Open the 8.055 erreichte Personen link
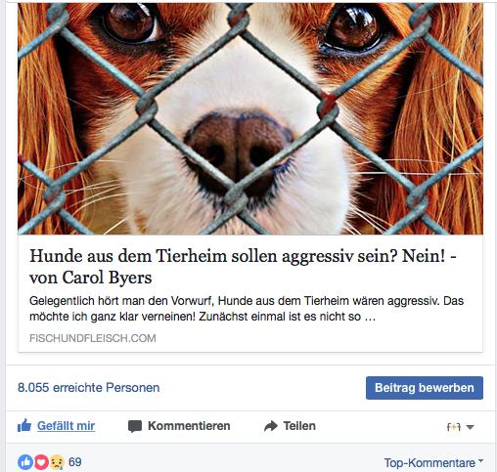This screenshot has width=497, height=472. pos(89,388)
